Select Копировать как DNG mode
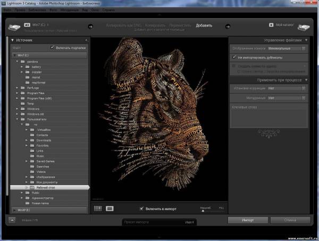The width and height of the screenshot is (319, 241). click(124, 26)
